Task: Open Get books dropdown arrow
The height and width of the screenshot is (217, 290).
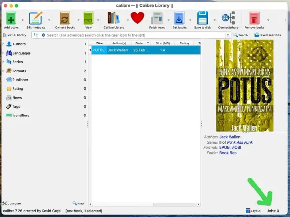Action: (190, 20)
